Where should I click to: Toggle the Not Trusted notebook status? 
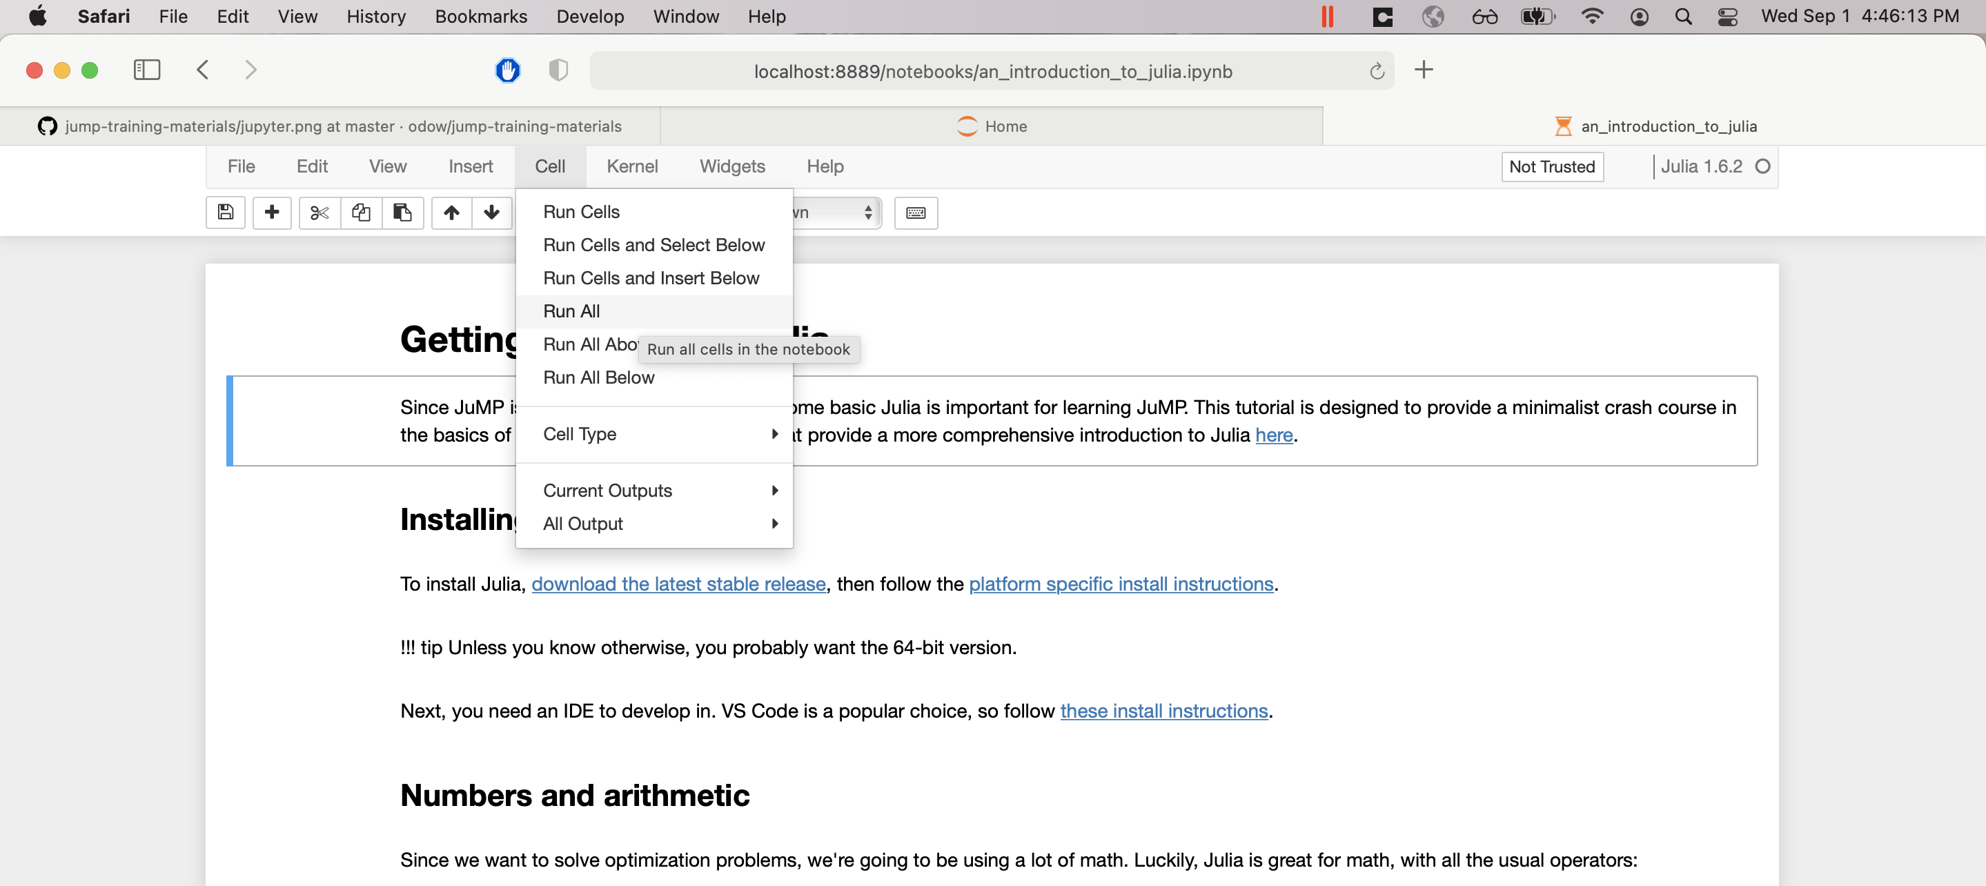point(1551,166)
